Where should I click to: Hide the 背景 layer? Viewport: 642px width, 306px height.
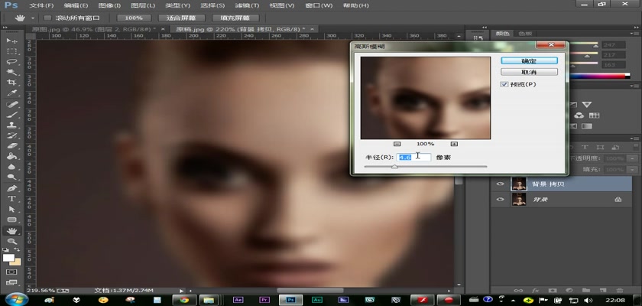(501, 200)
